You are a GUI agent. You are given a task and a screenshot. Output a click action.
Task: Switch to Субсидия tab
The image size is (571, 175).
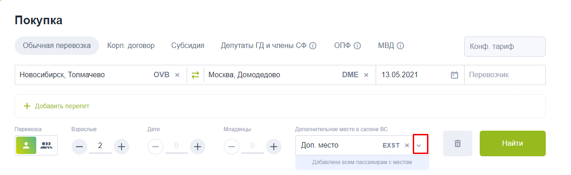point(188,46)
